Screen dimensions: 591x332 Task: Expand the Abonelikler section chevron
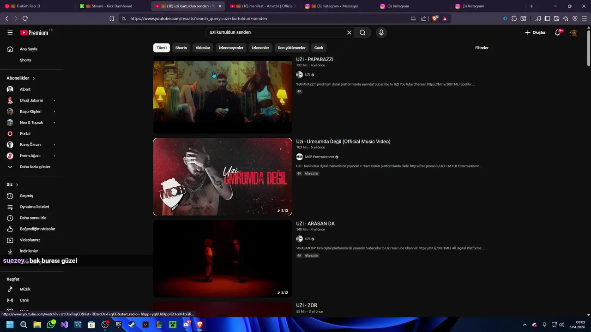(34, 78)
